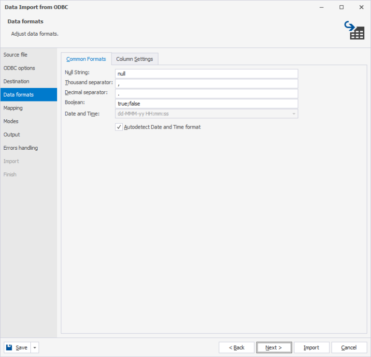The width and height of the screenshot is (371, 357).
Task: Click the Null String input field
Action: point(206,73)
